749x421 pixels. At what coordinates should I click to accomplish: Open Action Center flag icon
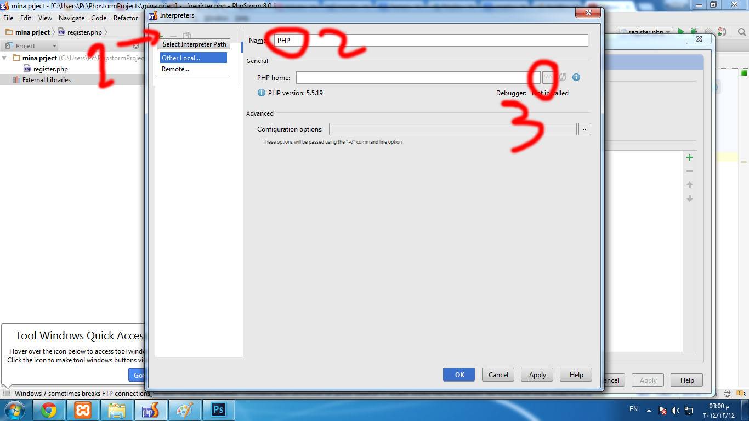click(x=662, y=410)
